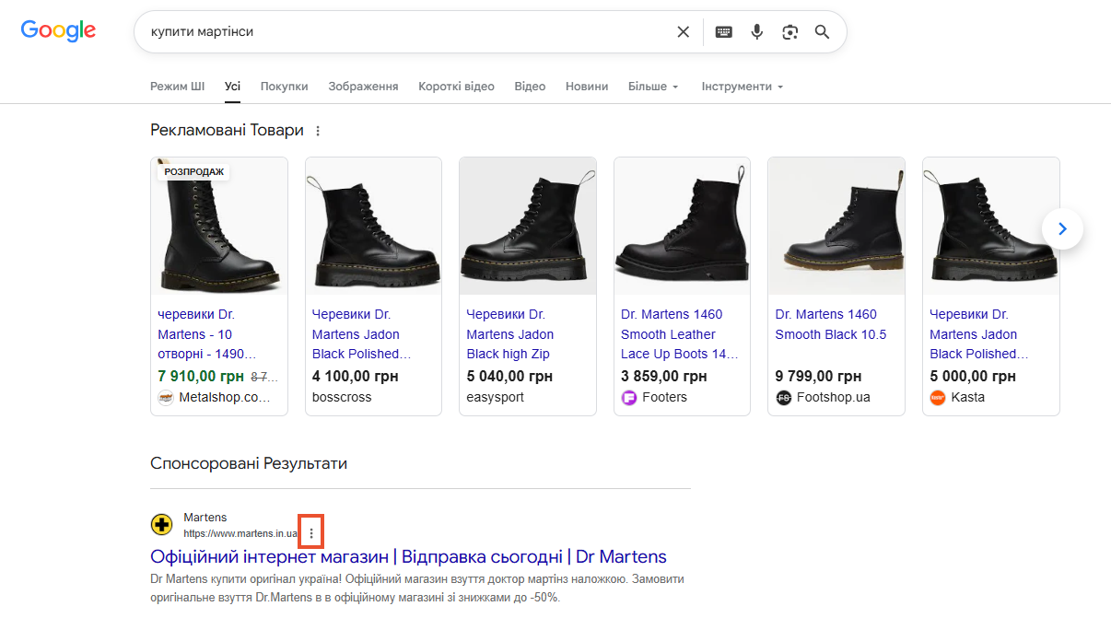Open the on-screen keyboard input tool
The height and width of the screenshot is (618, 1111).
724,32
